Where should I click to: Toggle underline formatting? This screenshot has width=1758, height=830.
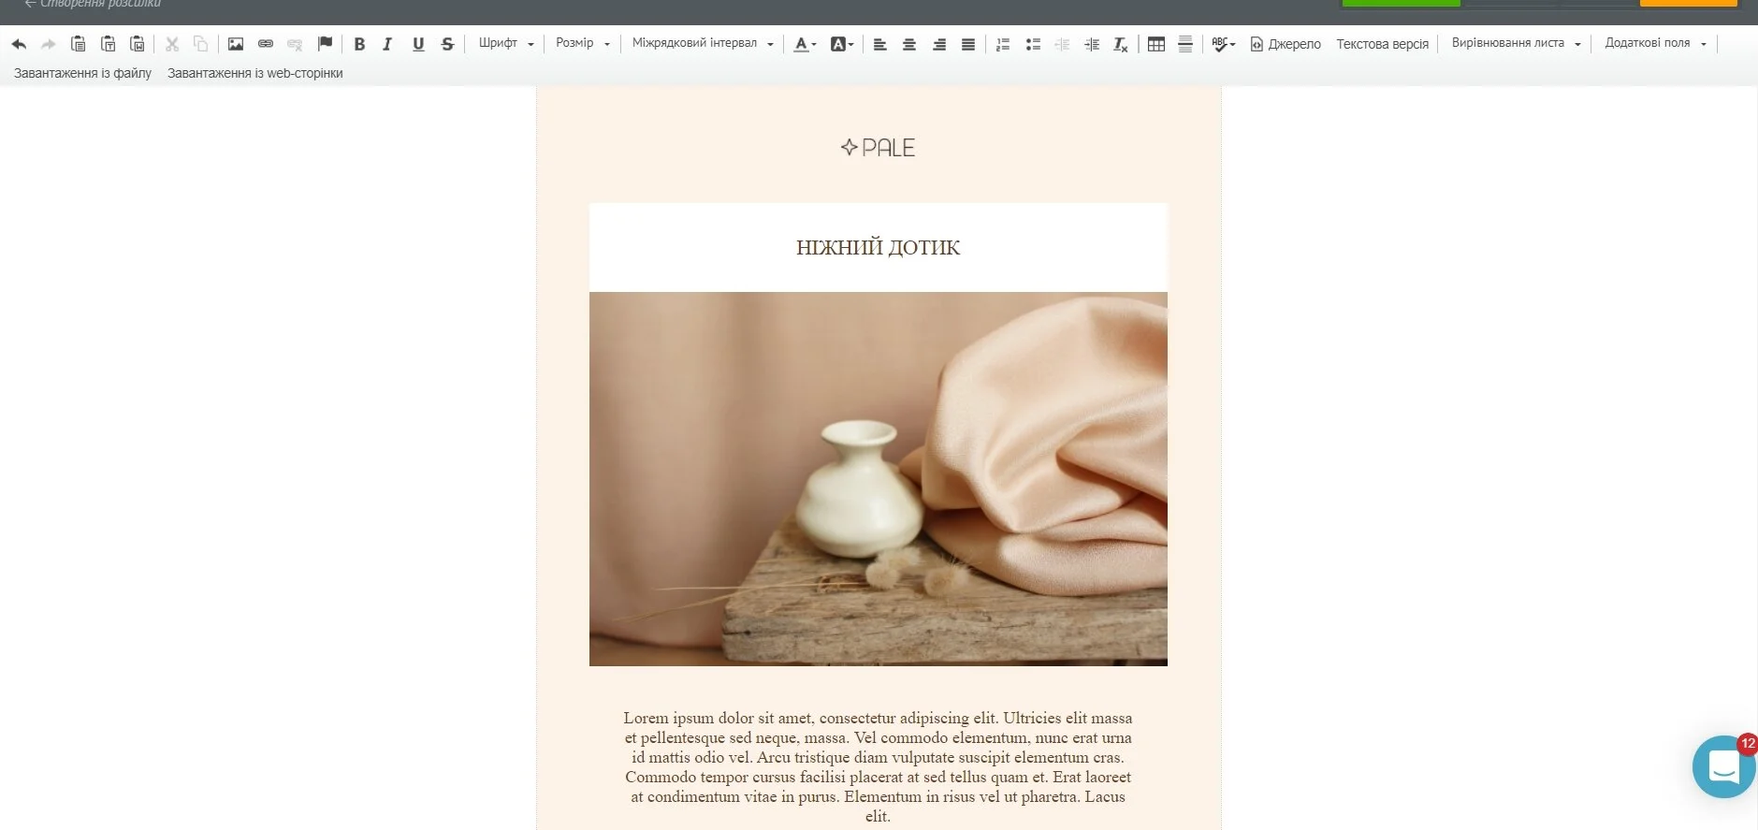418,44
